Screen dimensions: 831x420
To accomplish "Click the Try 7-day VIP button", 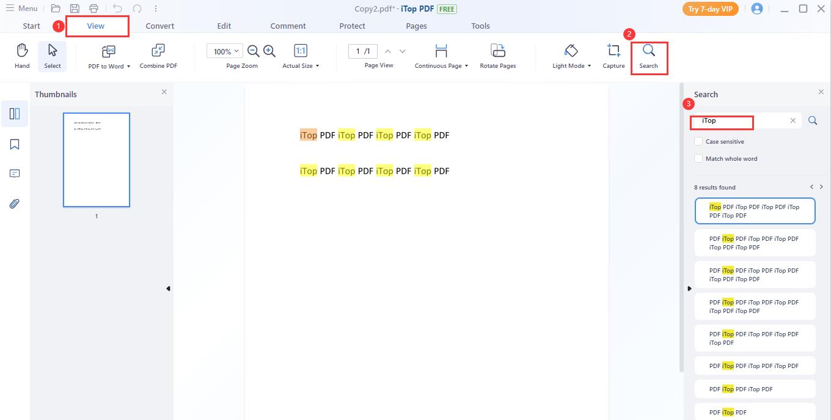I will 710,9.
